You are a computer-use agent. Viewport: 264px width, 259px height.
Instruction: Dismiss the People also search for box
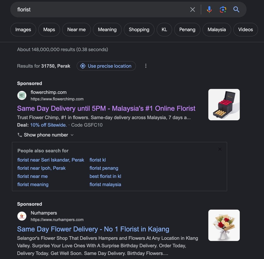(220, 149)
